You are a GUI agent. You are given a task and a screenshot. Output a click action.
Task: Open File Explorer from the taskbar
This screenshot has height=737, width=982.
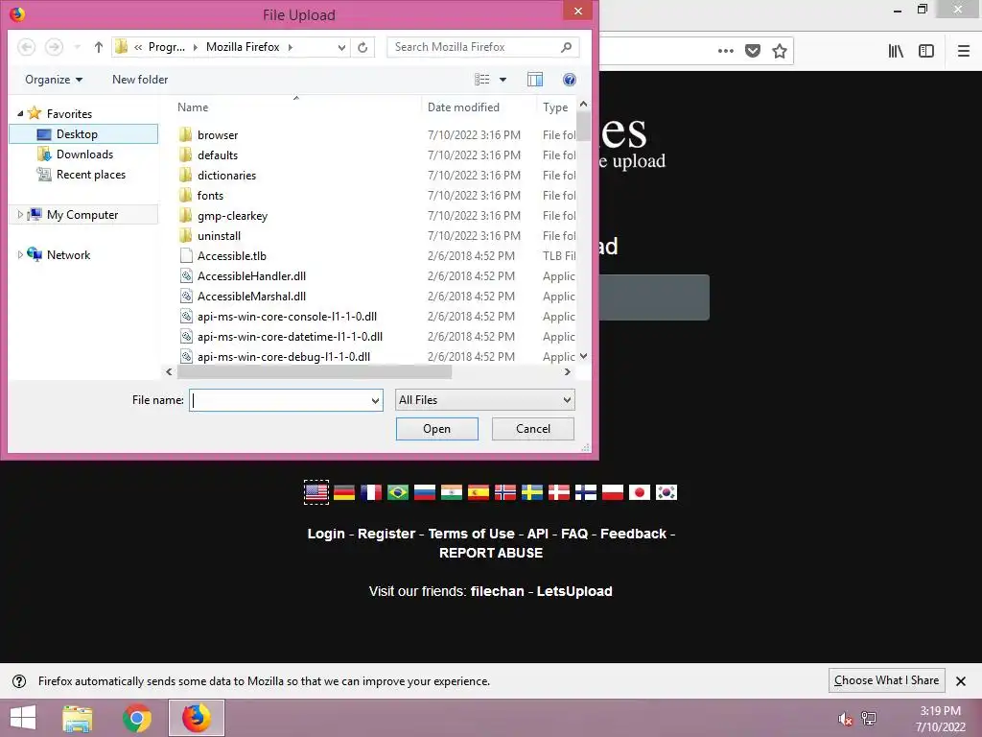click(x=78, y=718)
